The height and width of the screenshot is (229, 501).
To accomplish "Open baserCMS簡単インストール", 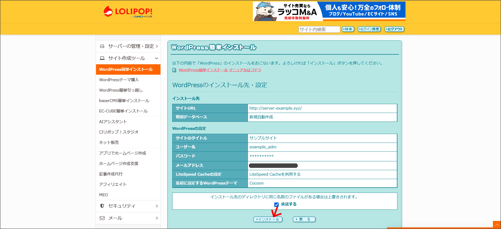I will click(124, 101).
